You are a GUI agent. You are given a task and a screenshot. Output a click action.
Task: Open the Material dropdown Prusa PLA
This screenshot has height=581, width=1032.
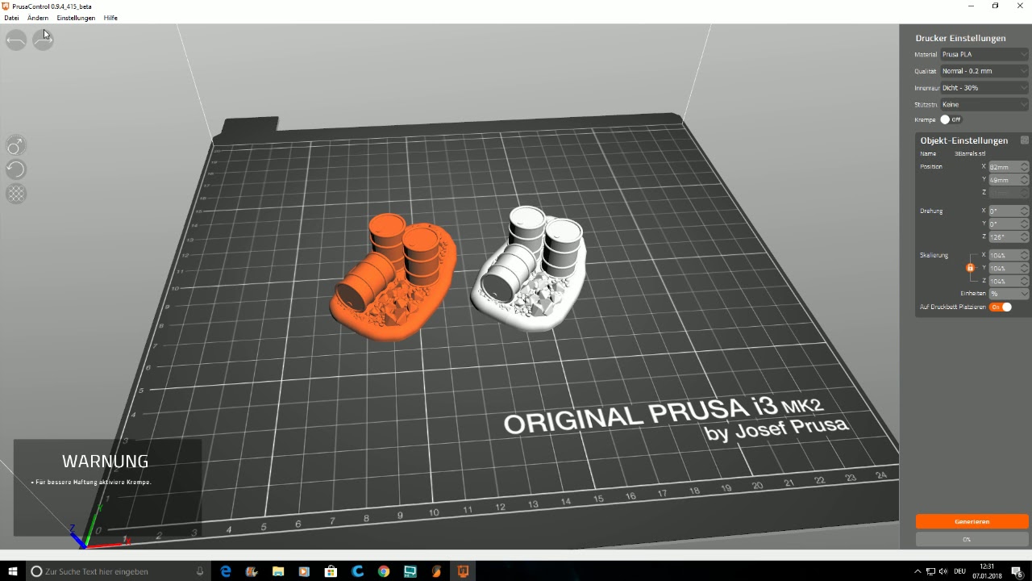(x=984, y=54)
